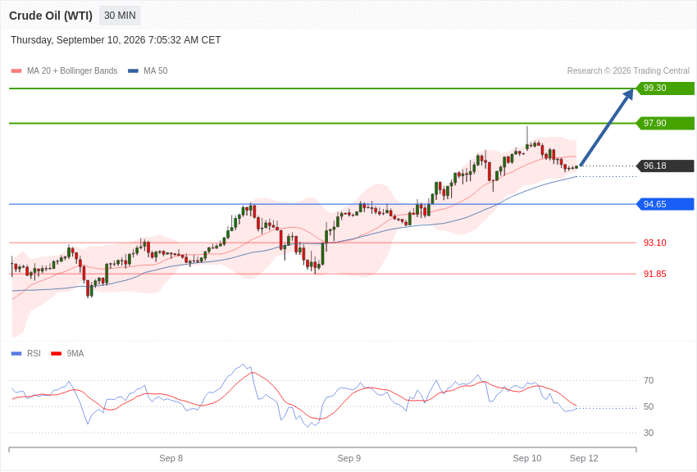Image resolution: width=697 pixels, height=472 pixels.
Task: Click the 97.90 green resistance price tag
Action: [666, 123]
